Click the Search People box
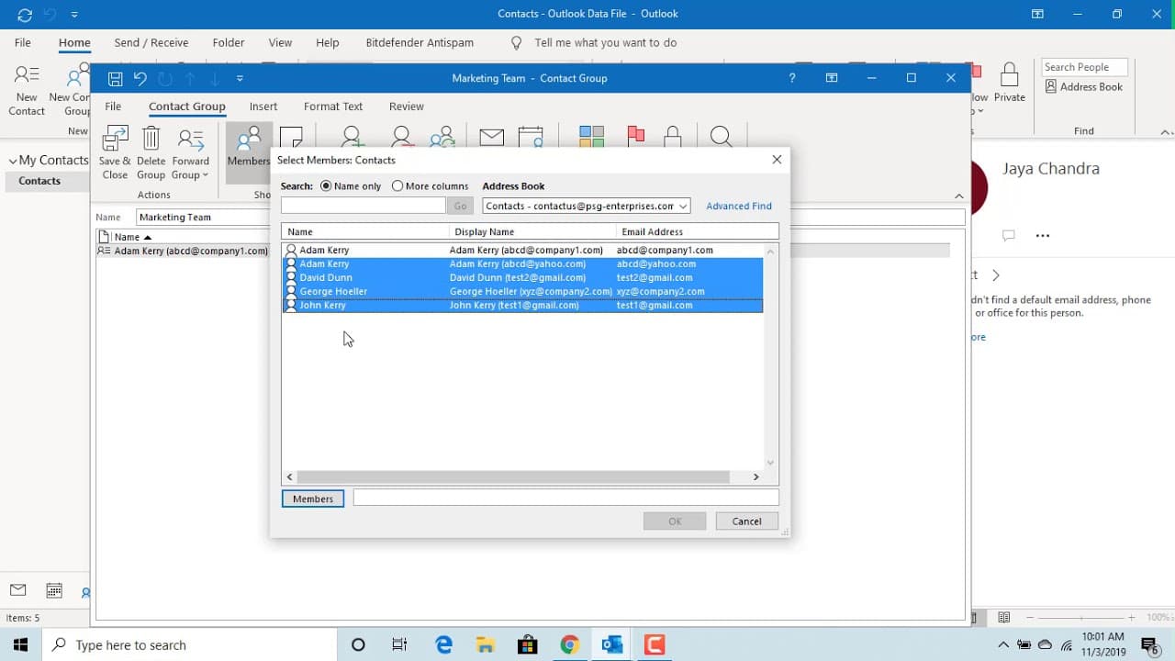This screenshot has height=661, width=1175. (x=1084, y=67)
